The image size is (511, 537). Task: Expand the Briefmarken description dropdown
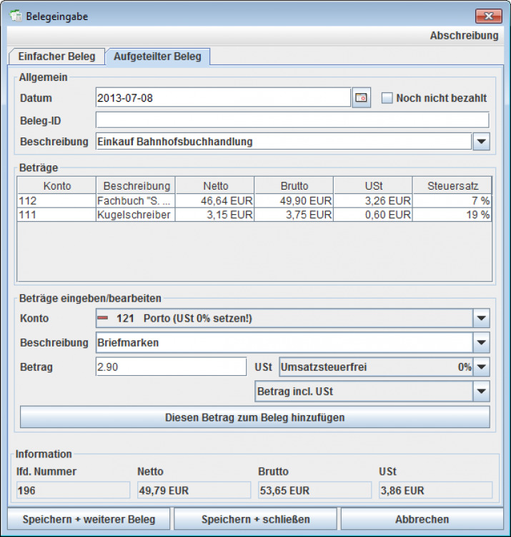pos(481,343)
